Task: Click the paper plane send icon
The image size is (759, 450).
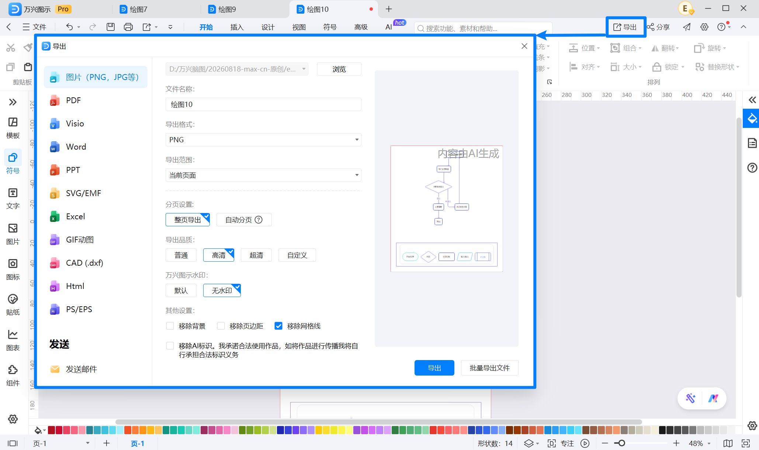Action: point(687,27)
